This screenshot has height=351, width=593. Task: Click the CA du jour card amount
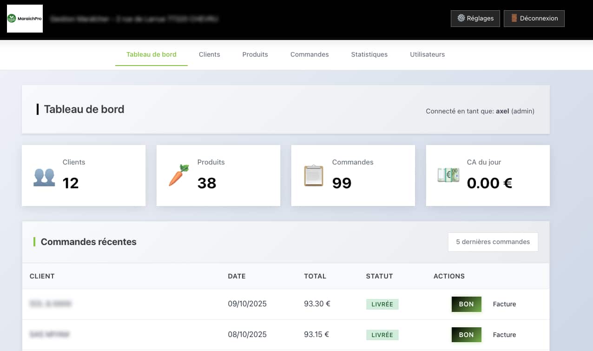click(489, 183)
